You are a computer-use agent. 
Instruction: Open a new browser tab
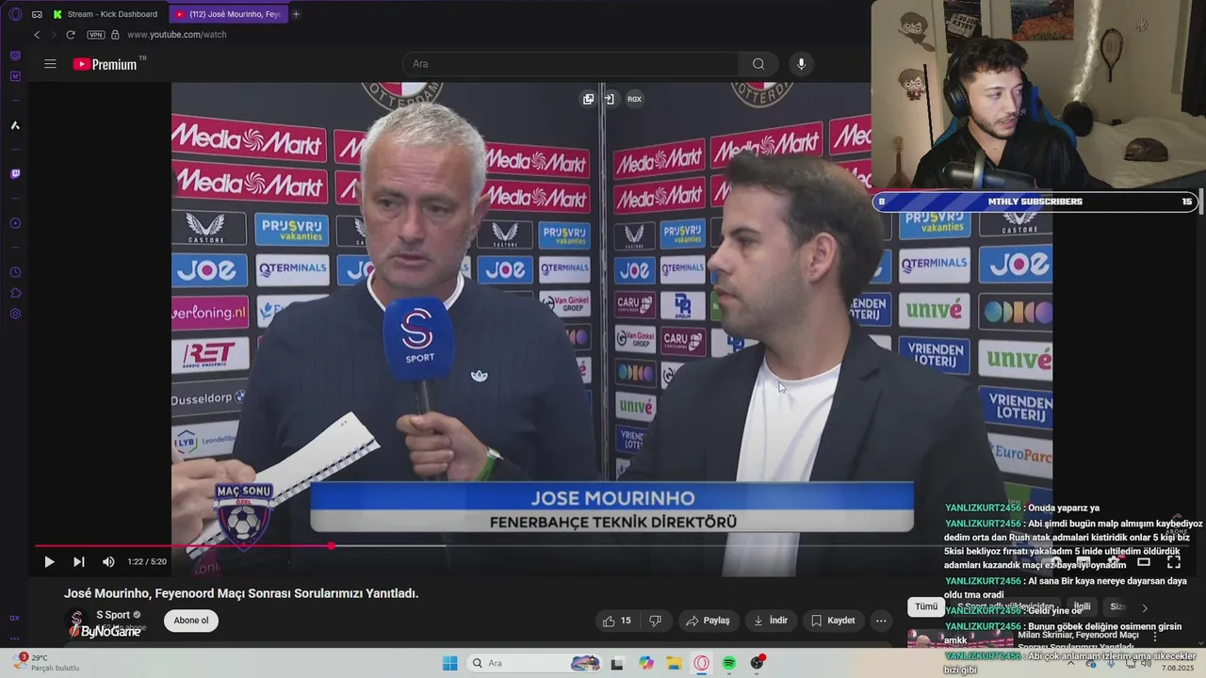pos(296,14)
